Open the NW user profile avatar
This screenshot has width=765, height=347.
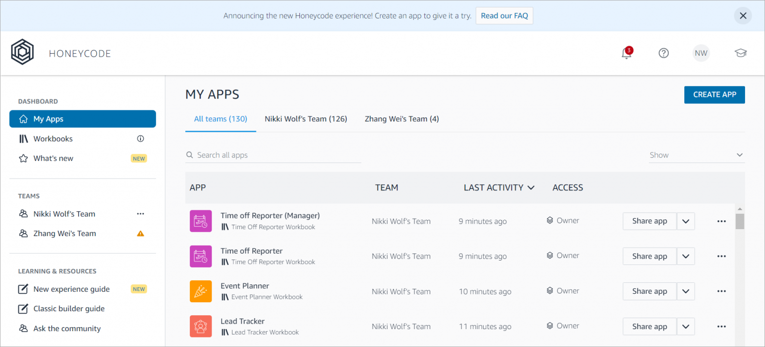pos(701,53)
